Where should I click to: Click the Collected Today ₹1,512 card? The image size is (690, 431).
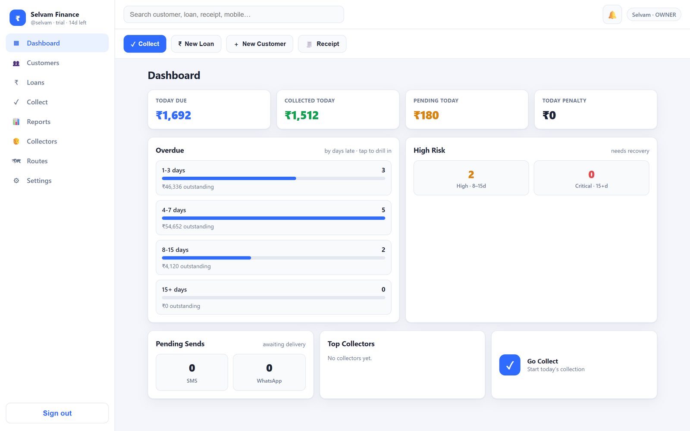click(338, 109)
